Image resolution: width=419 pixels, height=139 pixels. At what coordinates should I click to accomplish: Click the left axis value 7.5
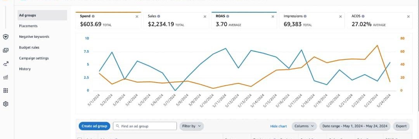point(86,51)
